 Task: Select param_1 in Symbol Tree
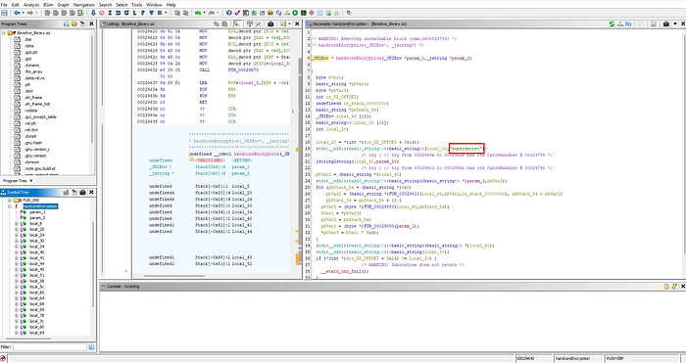tap(37, 212)
